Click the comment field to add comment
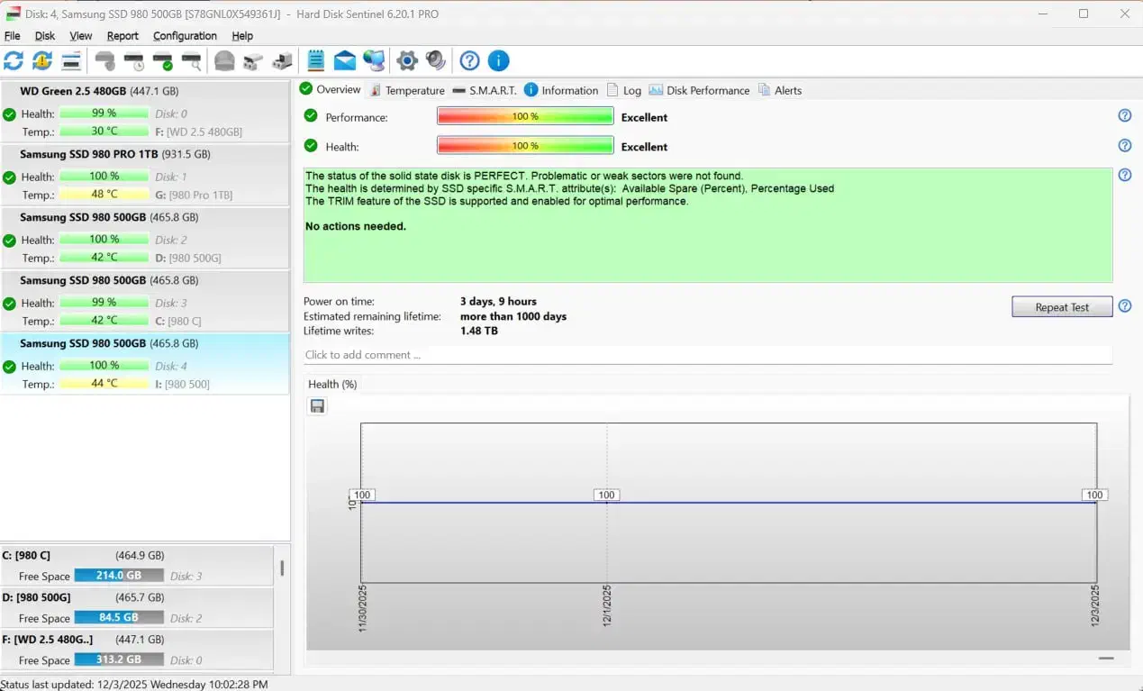 [x=707, y=355]
